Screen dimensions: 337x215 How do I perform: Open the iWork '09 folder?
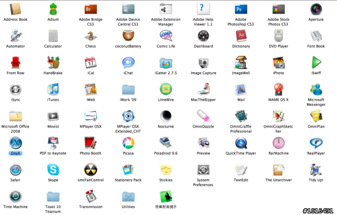128,89
